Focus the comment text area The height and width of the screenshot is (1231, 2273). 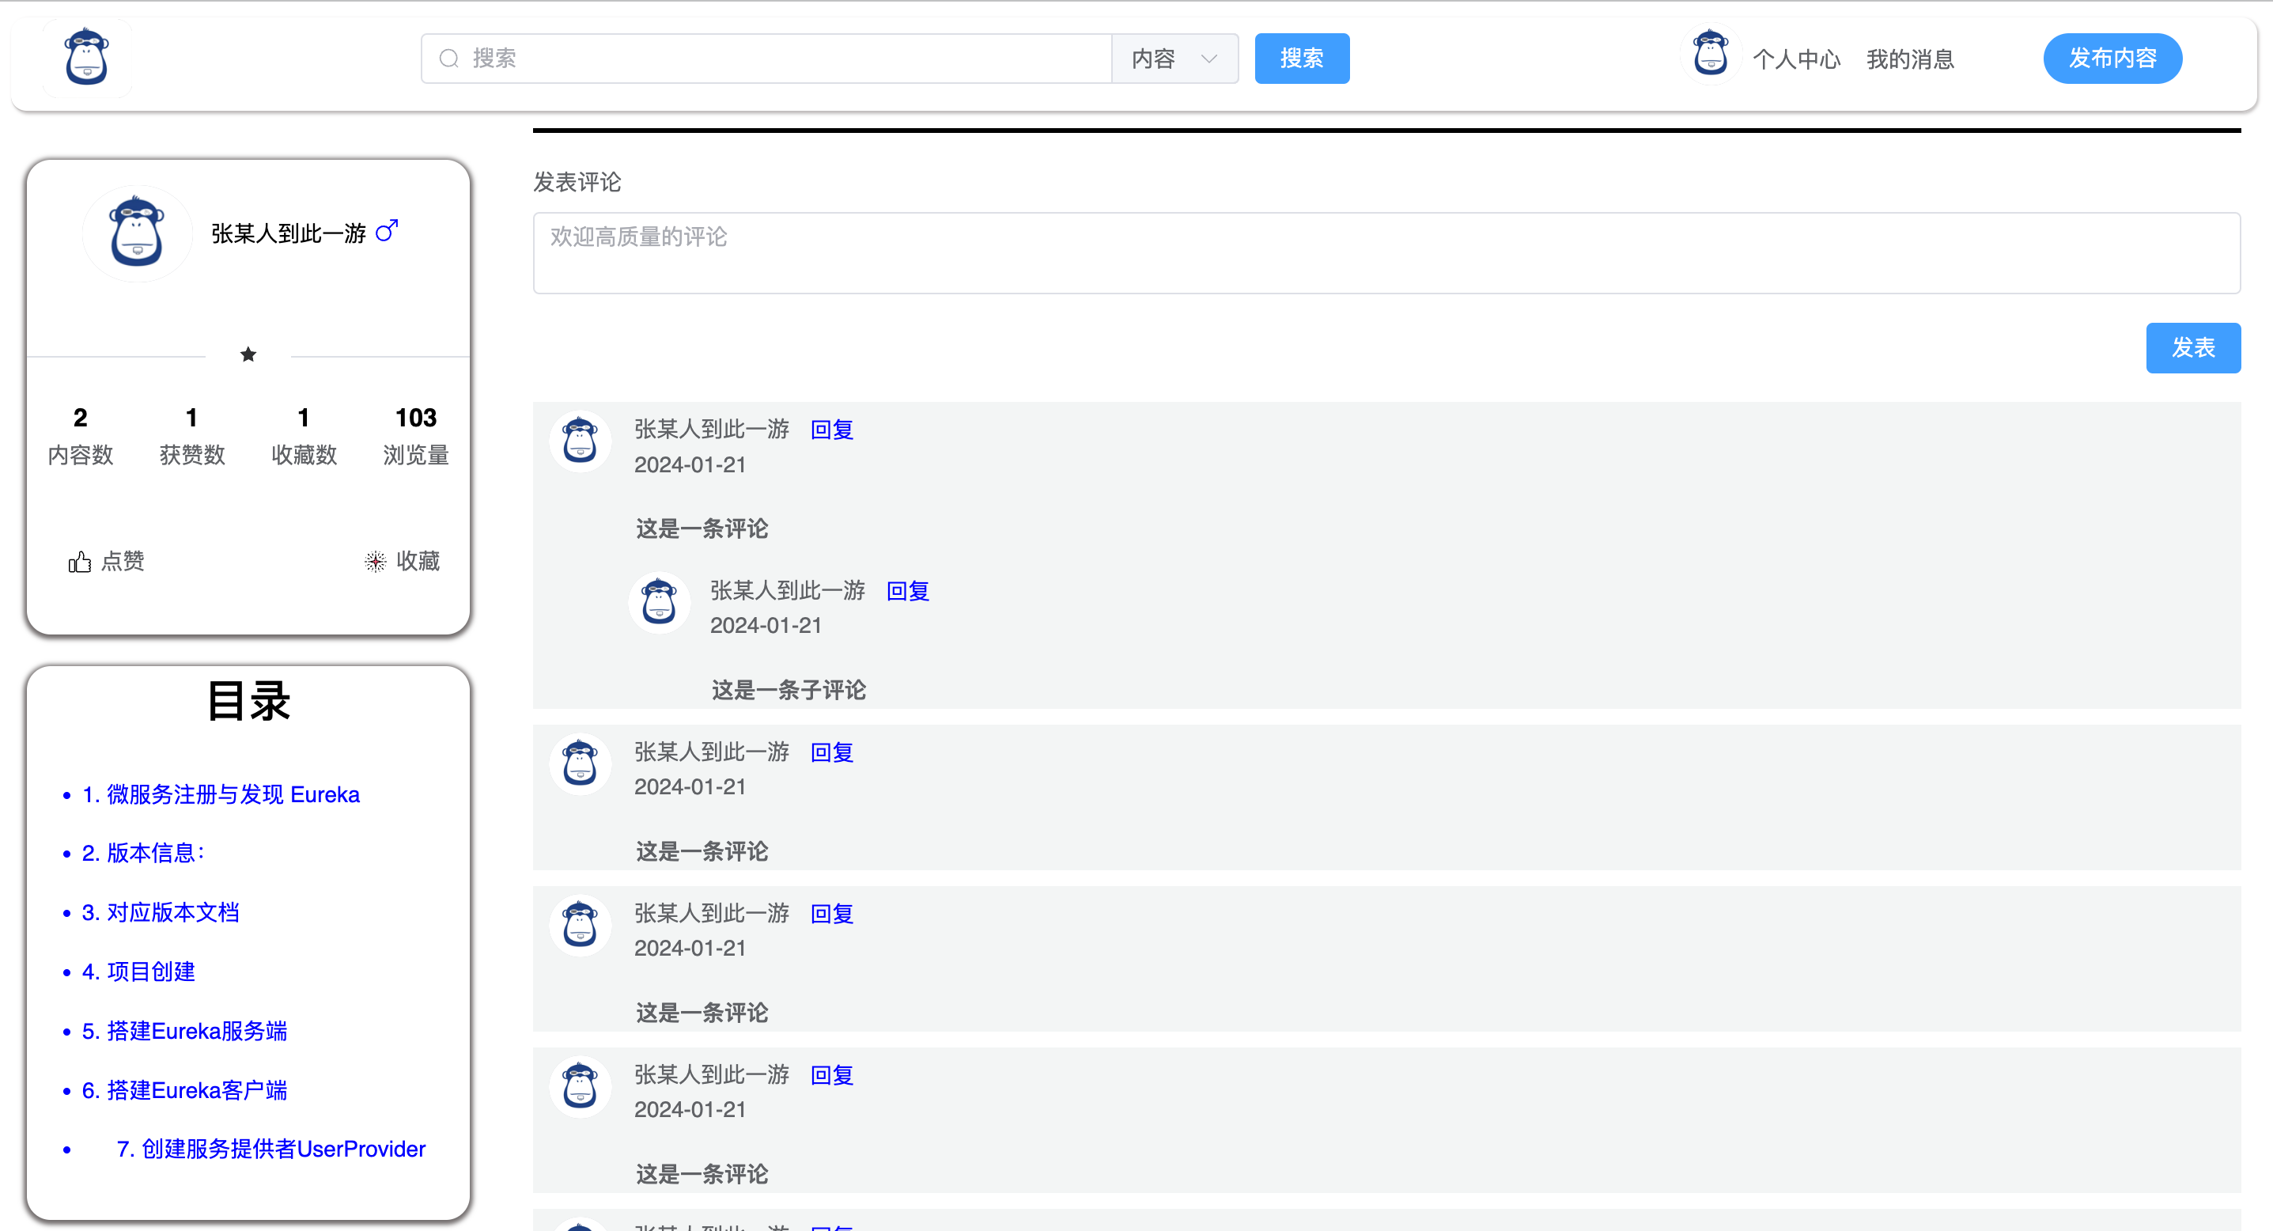click(1386, 253)
